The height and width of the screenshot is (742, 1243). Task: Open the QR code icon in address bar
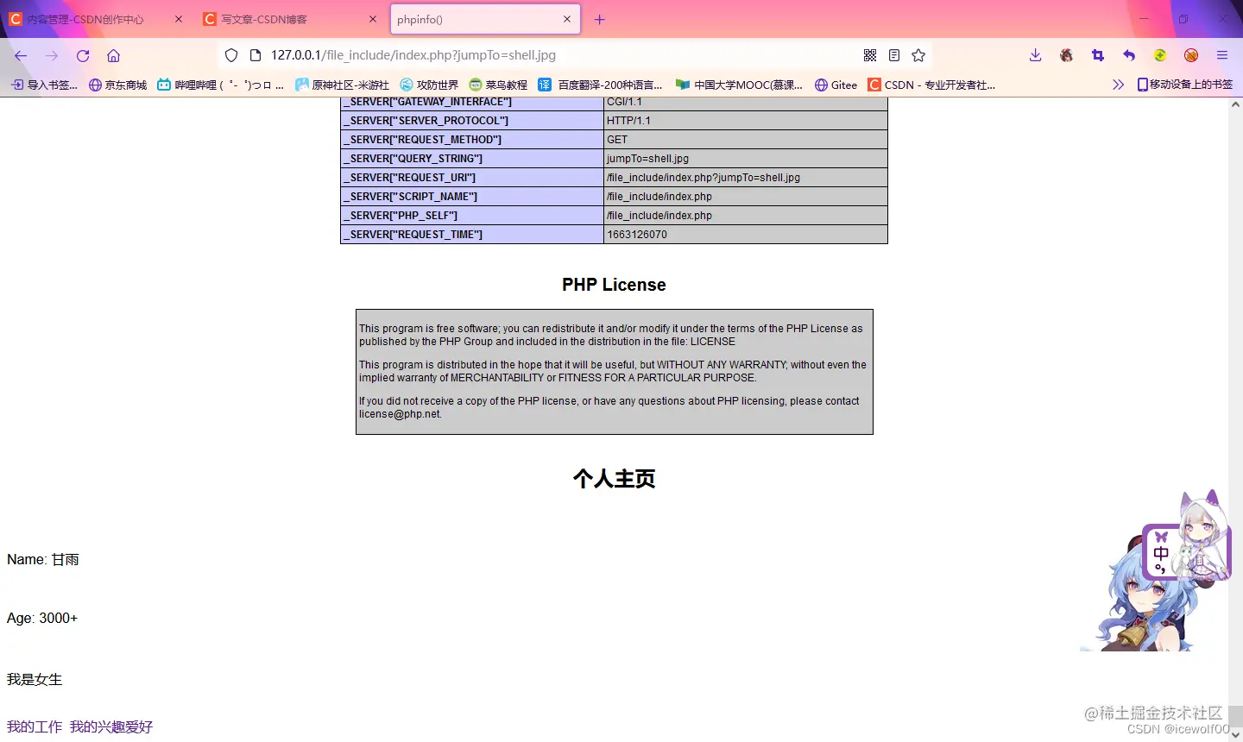click(x=870, y=54)
